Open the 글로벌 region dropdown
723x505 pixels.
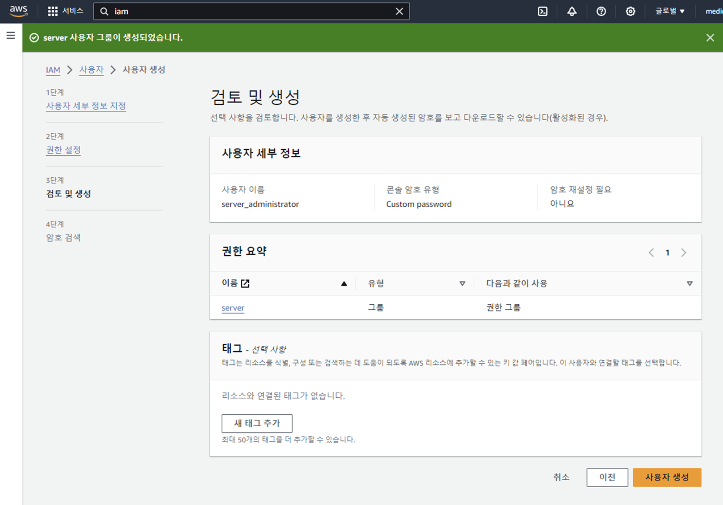(x=669, y=11)
